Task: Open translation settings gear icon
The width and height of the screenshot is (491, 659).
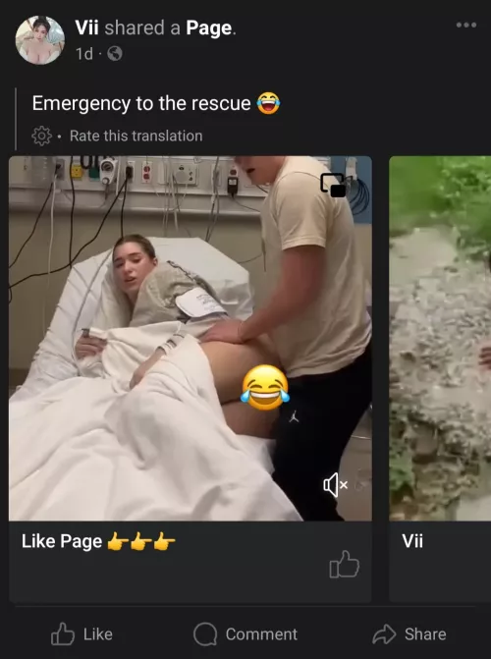Action: [41, 136]
